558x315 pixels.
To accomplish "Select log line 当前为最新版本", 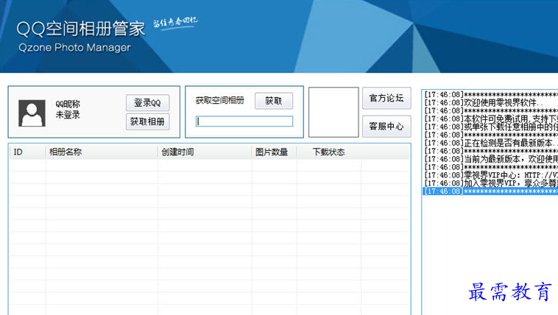I will tap(490, 159).
